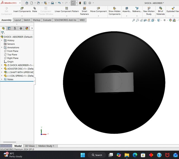Click the Rebuild traffic light icon
This screenshot has width=179, height=159.
[x=80, y=3]
